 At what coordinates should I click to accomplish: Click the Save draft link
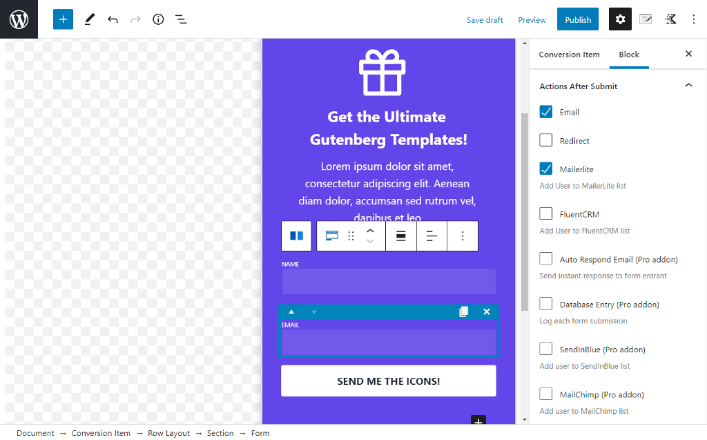(485, 20)
